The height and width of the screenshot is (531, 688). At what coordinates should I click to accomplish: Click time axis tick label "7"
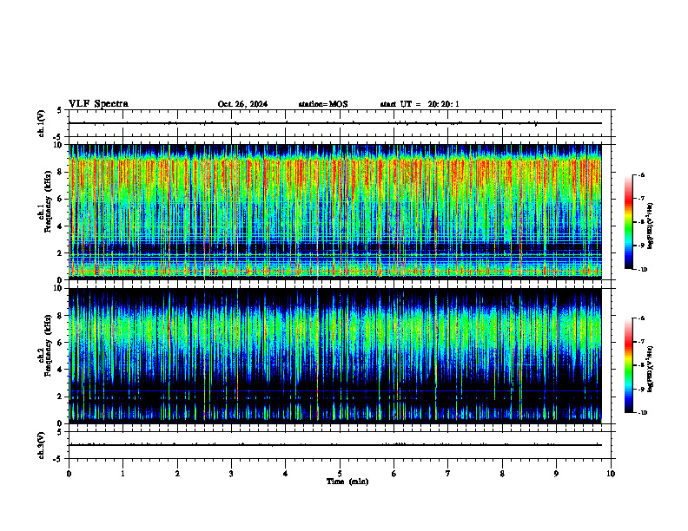tap(448, 474)
